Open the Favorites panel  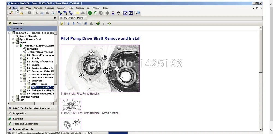tap(32, 23)
